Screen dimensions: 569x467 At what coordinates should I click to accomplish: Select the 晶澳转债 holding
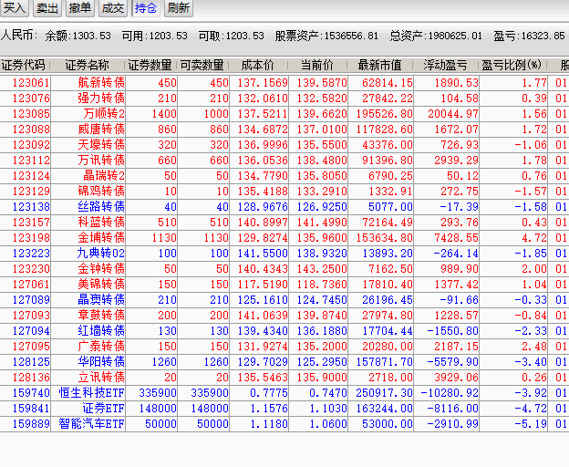click(101, 300)
